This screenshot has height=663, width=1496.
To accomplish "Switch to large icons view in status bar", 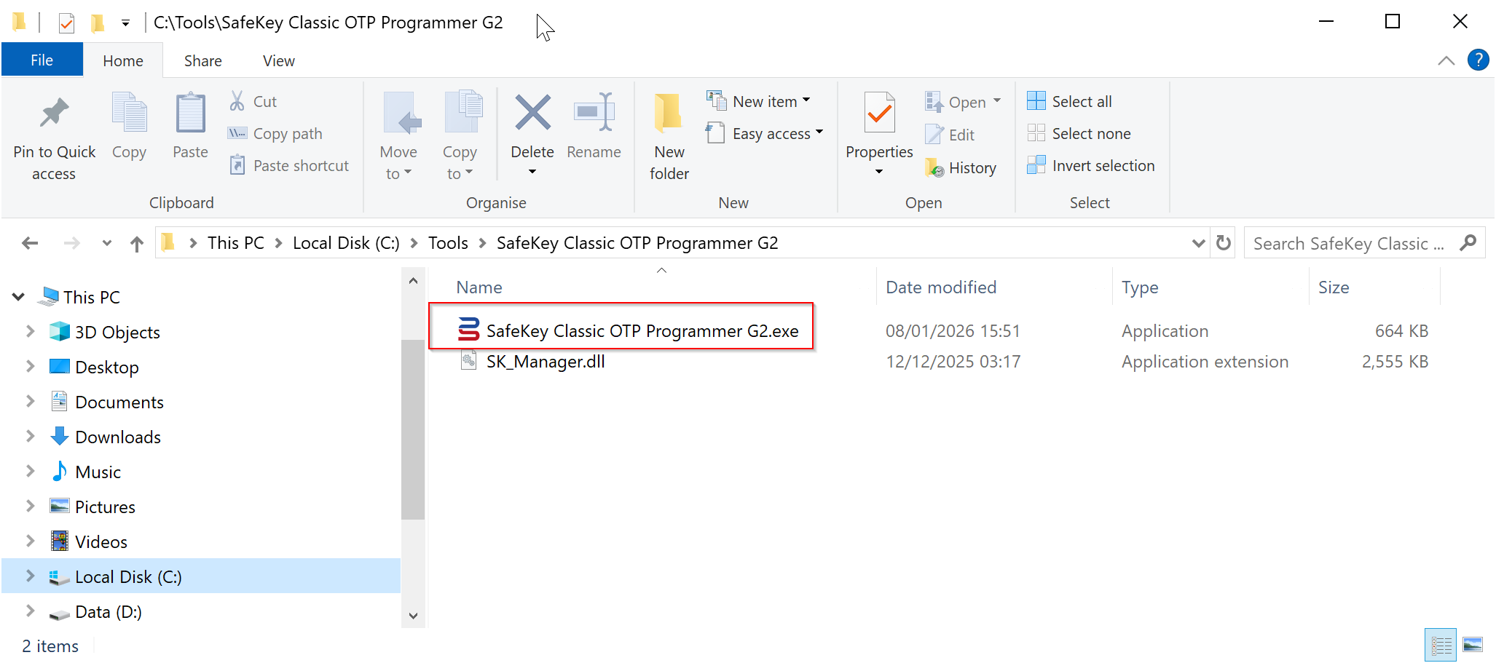I will tap(1473, 645).
